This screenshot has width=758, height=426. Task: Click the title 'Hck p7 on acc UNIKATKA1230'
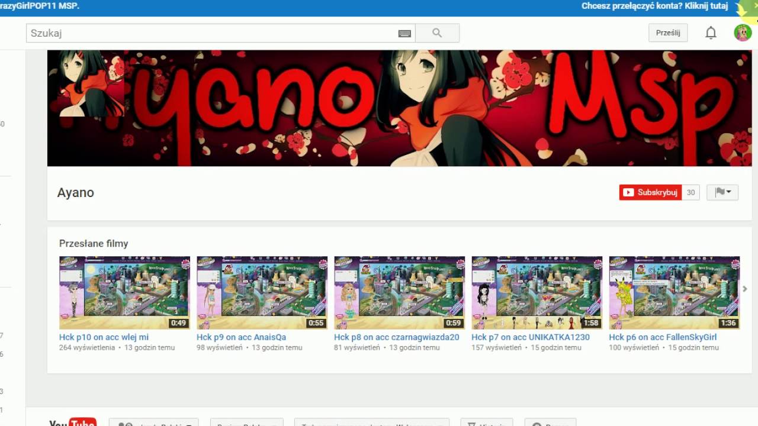click(x=531, y=337)
